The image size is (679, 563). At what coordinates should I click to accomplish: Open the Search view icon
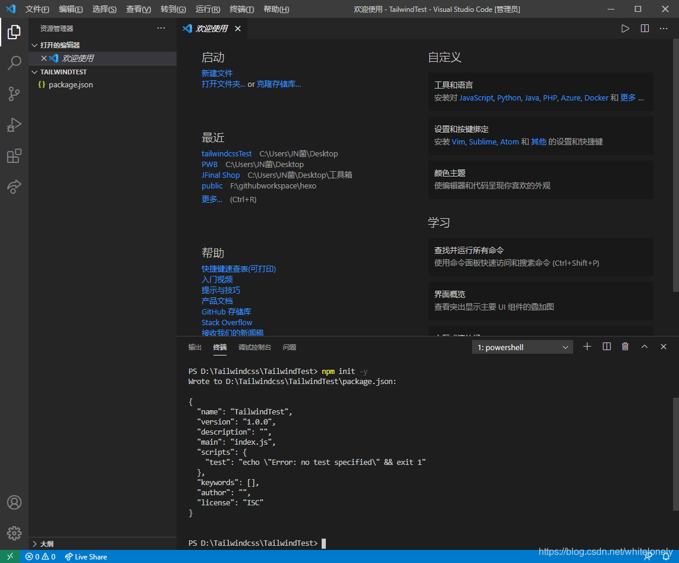14,63
